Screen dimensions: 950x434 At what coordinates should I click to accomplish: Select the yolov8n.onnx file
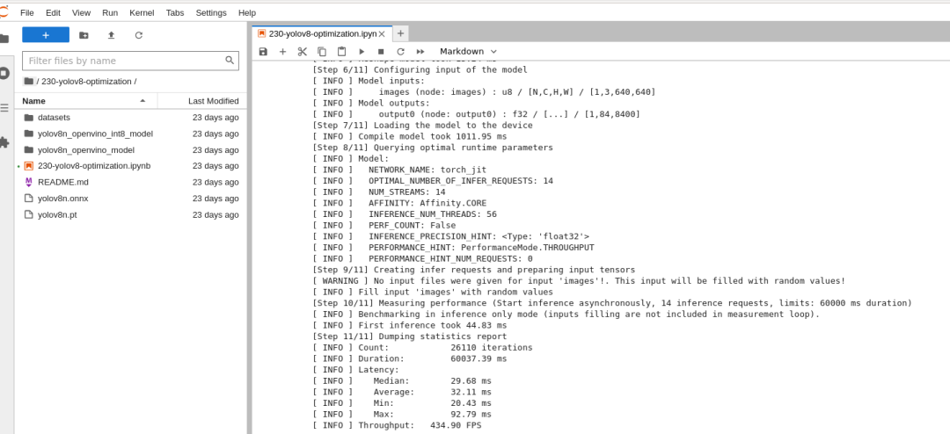(130, 199)
